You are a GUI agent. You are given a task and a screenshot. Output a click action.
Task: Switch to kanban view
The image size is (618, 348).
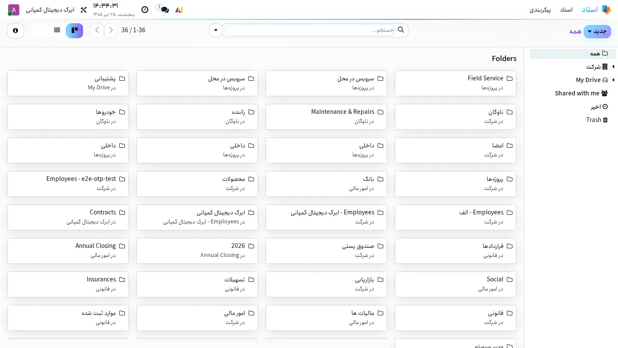[x=74, y=31]
